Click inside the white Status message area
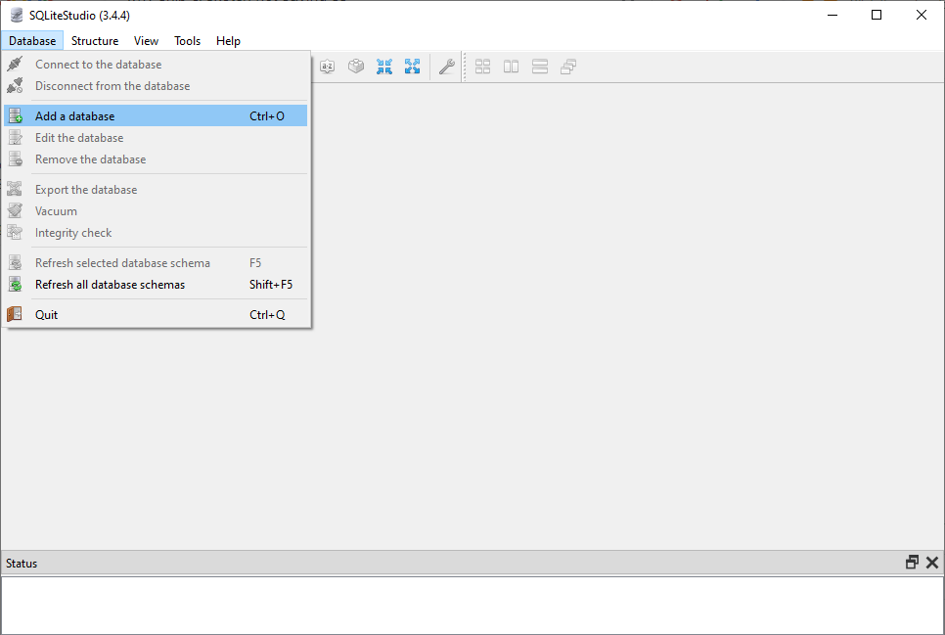The image size is (945, 635). [472, 605]
